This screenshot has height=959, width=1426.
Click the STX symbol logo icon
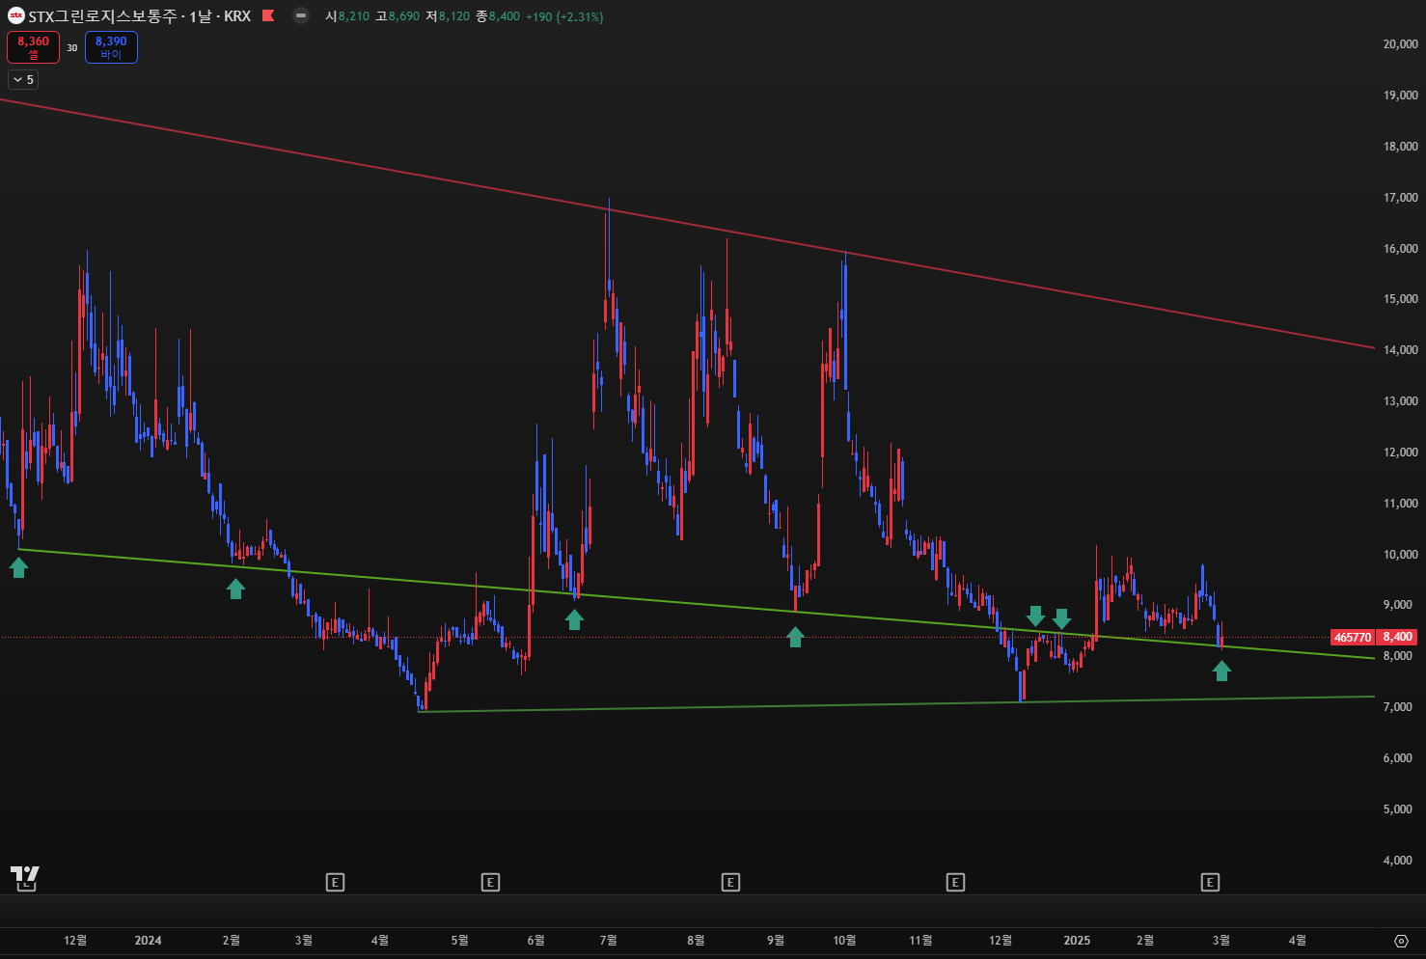point(16,15)
